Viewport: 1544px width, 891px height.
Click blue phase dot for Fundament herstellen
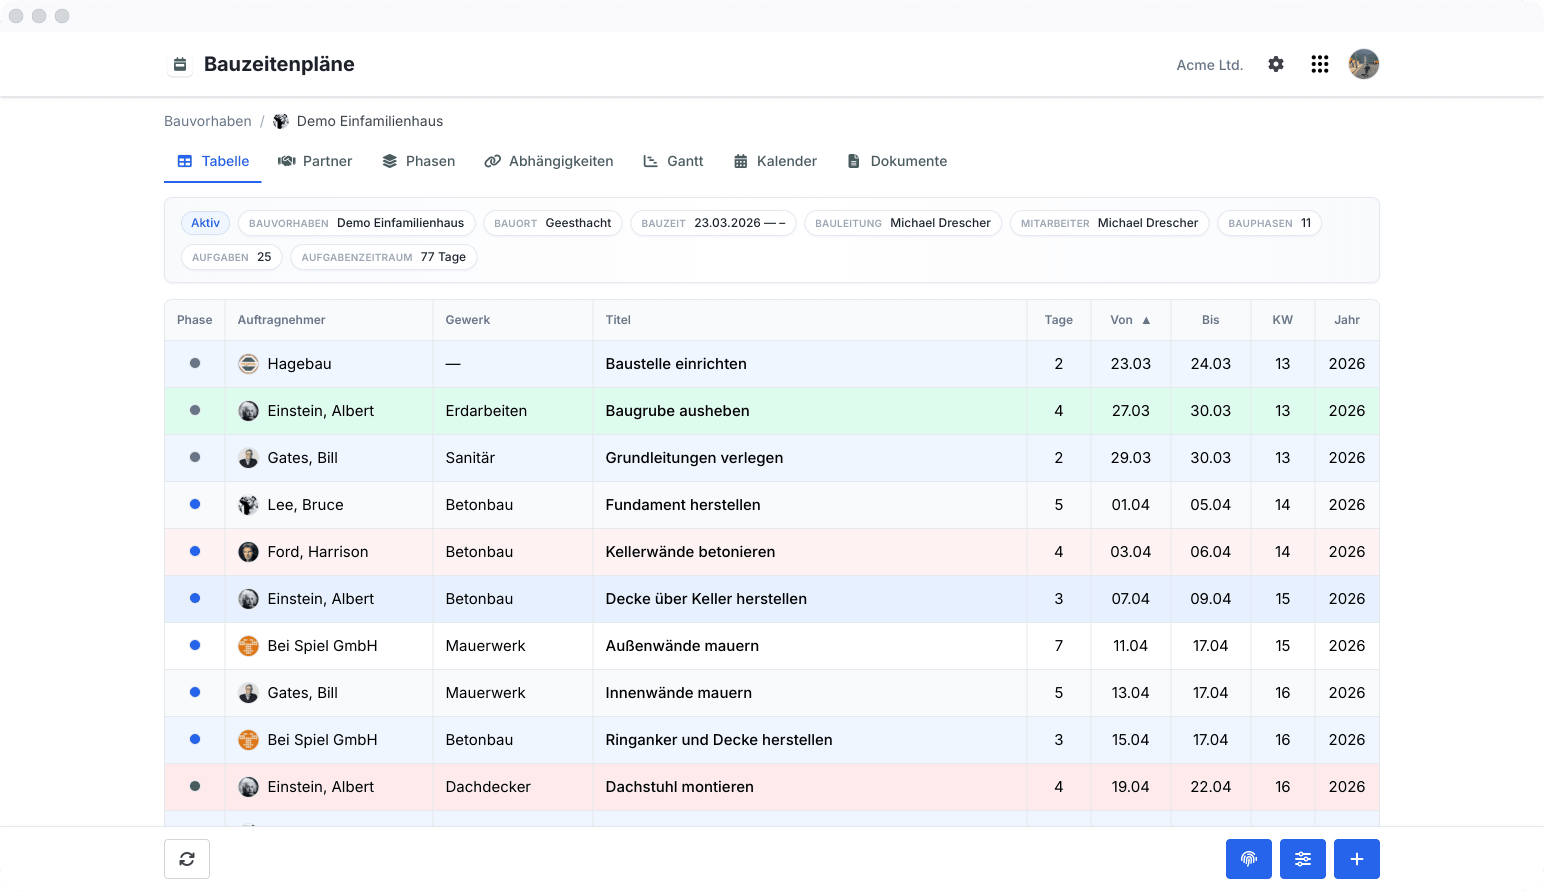[x=194, y=504]
